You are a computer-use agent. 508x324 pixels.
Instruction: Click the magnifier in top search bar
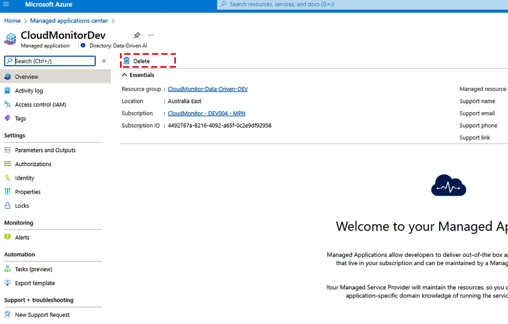(x=223, y=4)
